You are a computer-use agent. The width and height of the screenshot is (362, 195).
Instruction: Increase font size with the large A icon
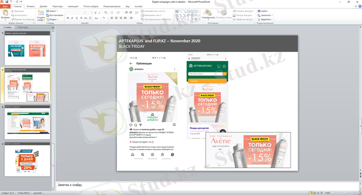[95, 13]
